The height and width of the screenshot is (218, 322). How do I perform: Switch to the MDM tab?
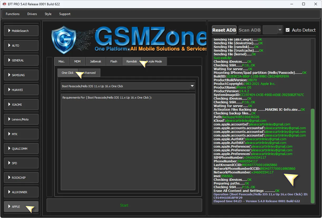[77, 61]
